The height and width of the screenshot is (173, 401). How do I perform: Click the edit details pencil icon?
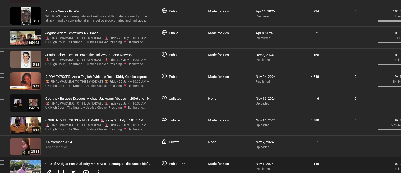coord(49,172)
